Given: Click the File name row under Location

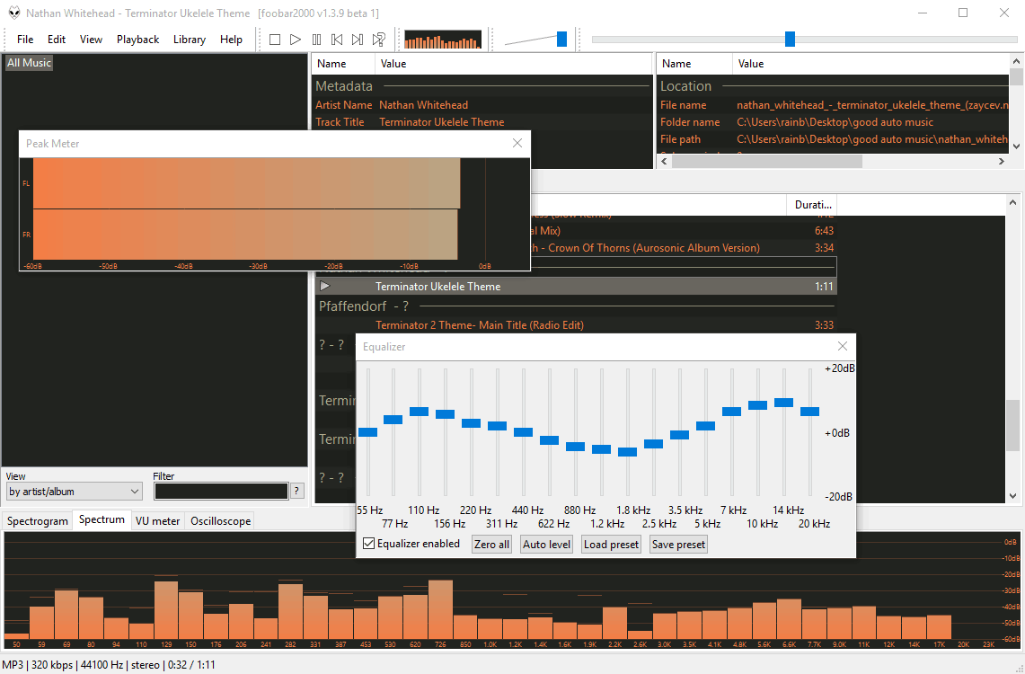Looking at the screenshot, I should 834,104.
